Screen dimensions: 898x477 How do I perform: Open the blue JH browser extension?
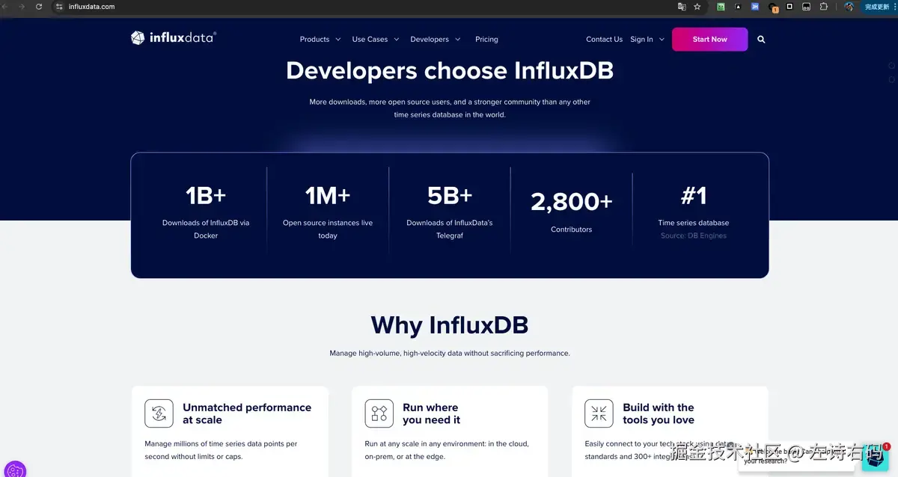point(755,7)
